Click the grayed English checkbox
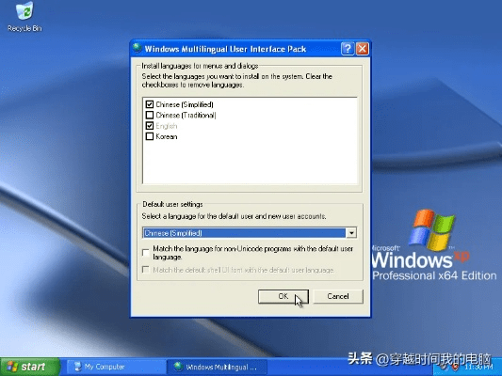Image resolution: width=502 pixels, height=376 pixels. (x=150, y=126)
